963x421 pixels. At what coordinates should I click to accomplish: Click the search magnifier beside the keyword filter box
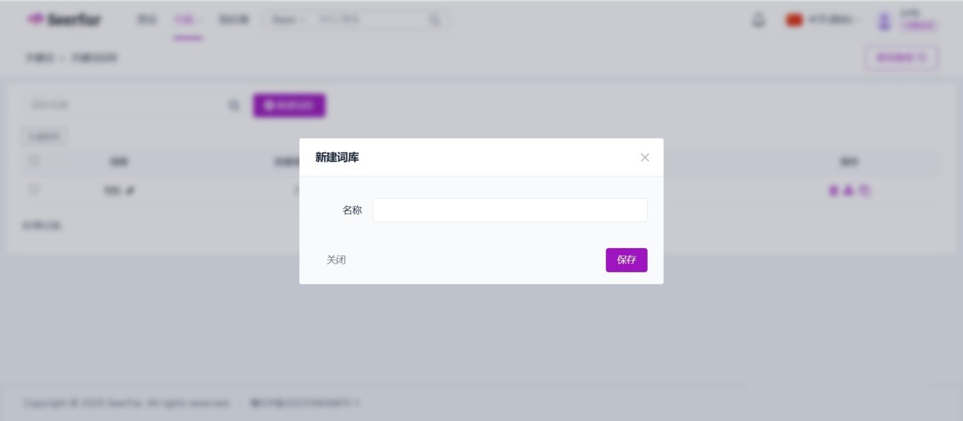pyautogui.click(x=234, y=105)
